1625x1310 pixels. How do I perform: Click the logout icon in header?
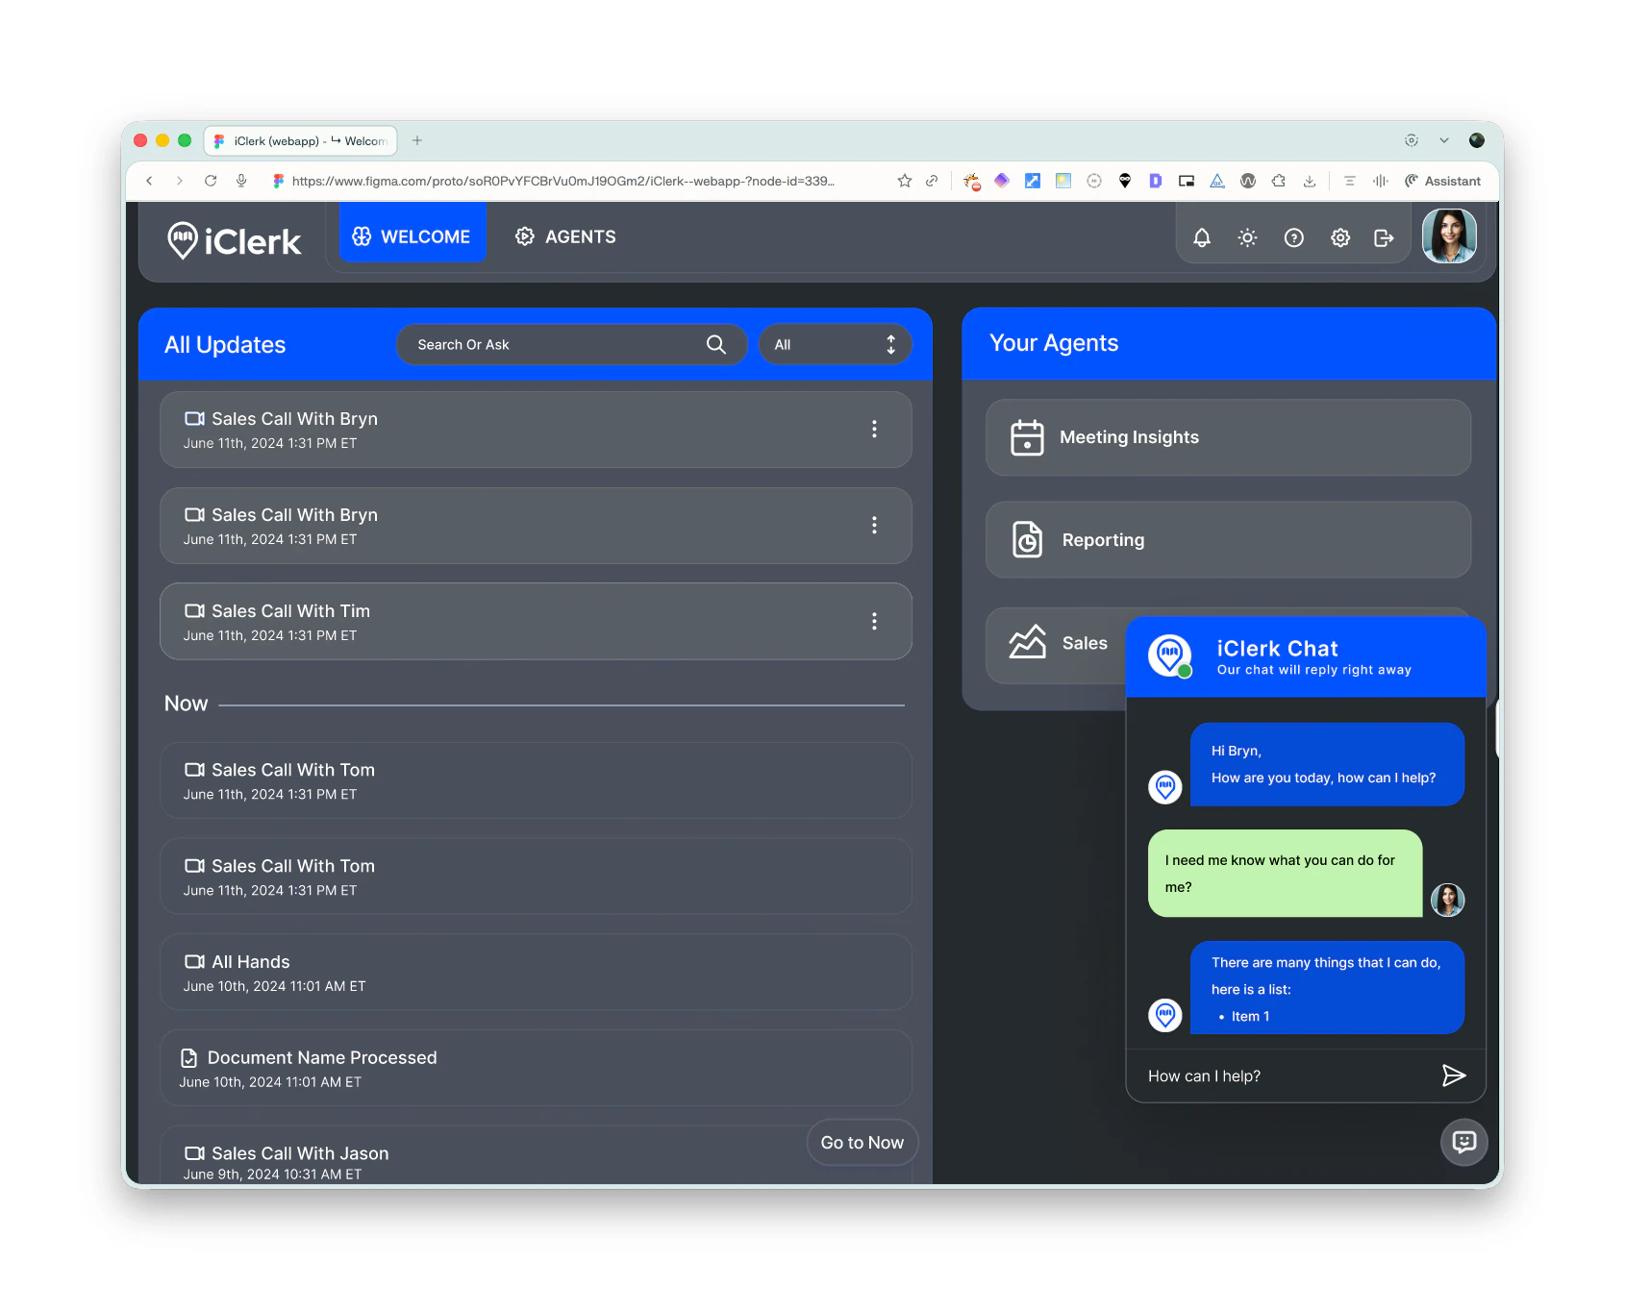(1384, 237)
